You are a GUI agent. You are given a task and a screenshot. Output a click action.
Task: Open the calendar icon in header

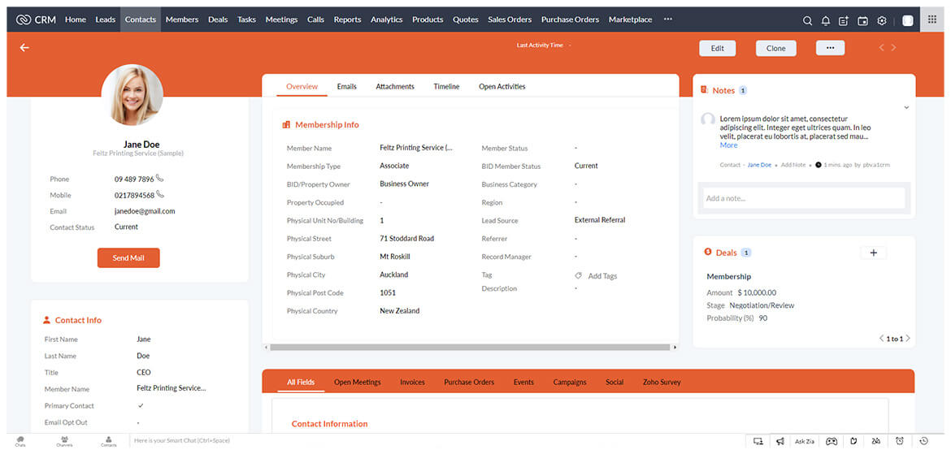(863, 20)
